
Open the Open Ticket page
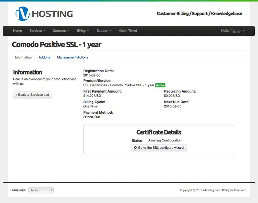click(x=128, y=31)
